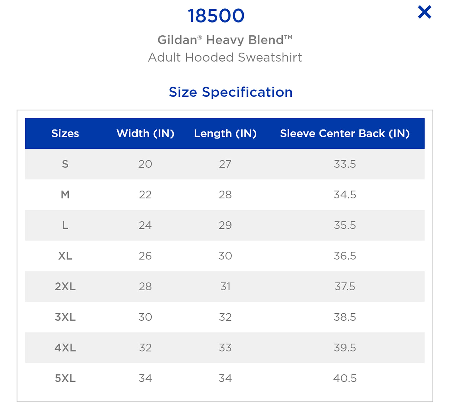Select the 2XL size row label
The height and width of the screenshot is (413, 451).
point(65,286)
